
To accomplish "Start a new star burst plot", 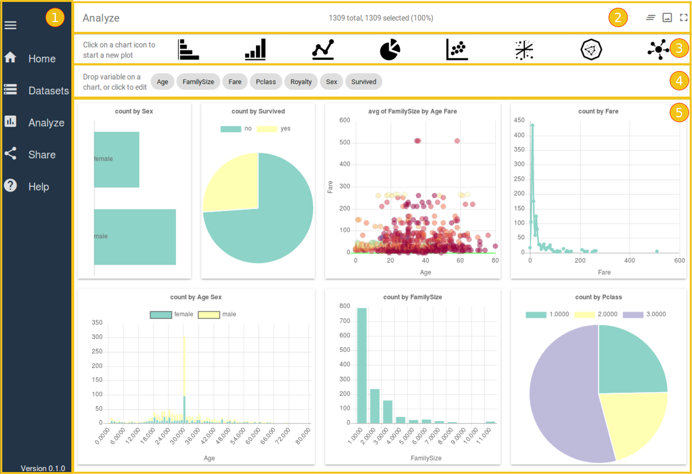I will pyautogui.click(x=524, y=50).
